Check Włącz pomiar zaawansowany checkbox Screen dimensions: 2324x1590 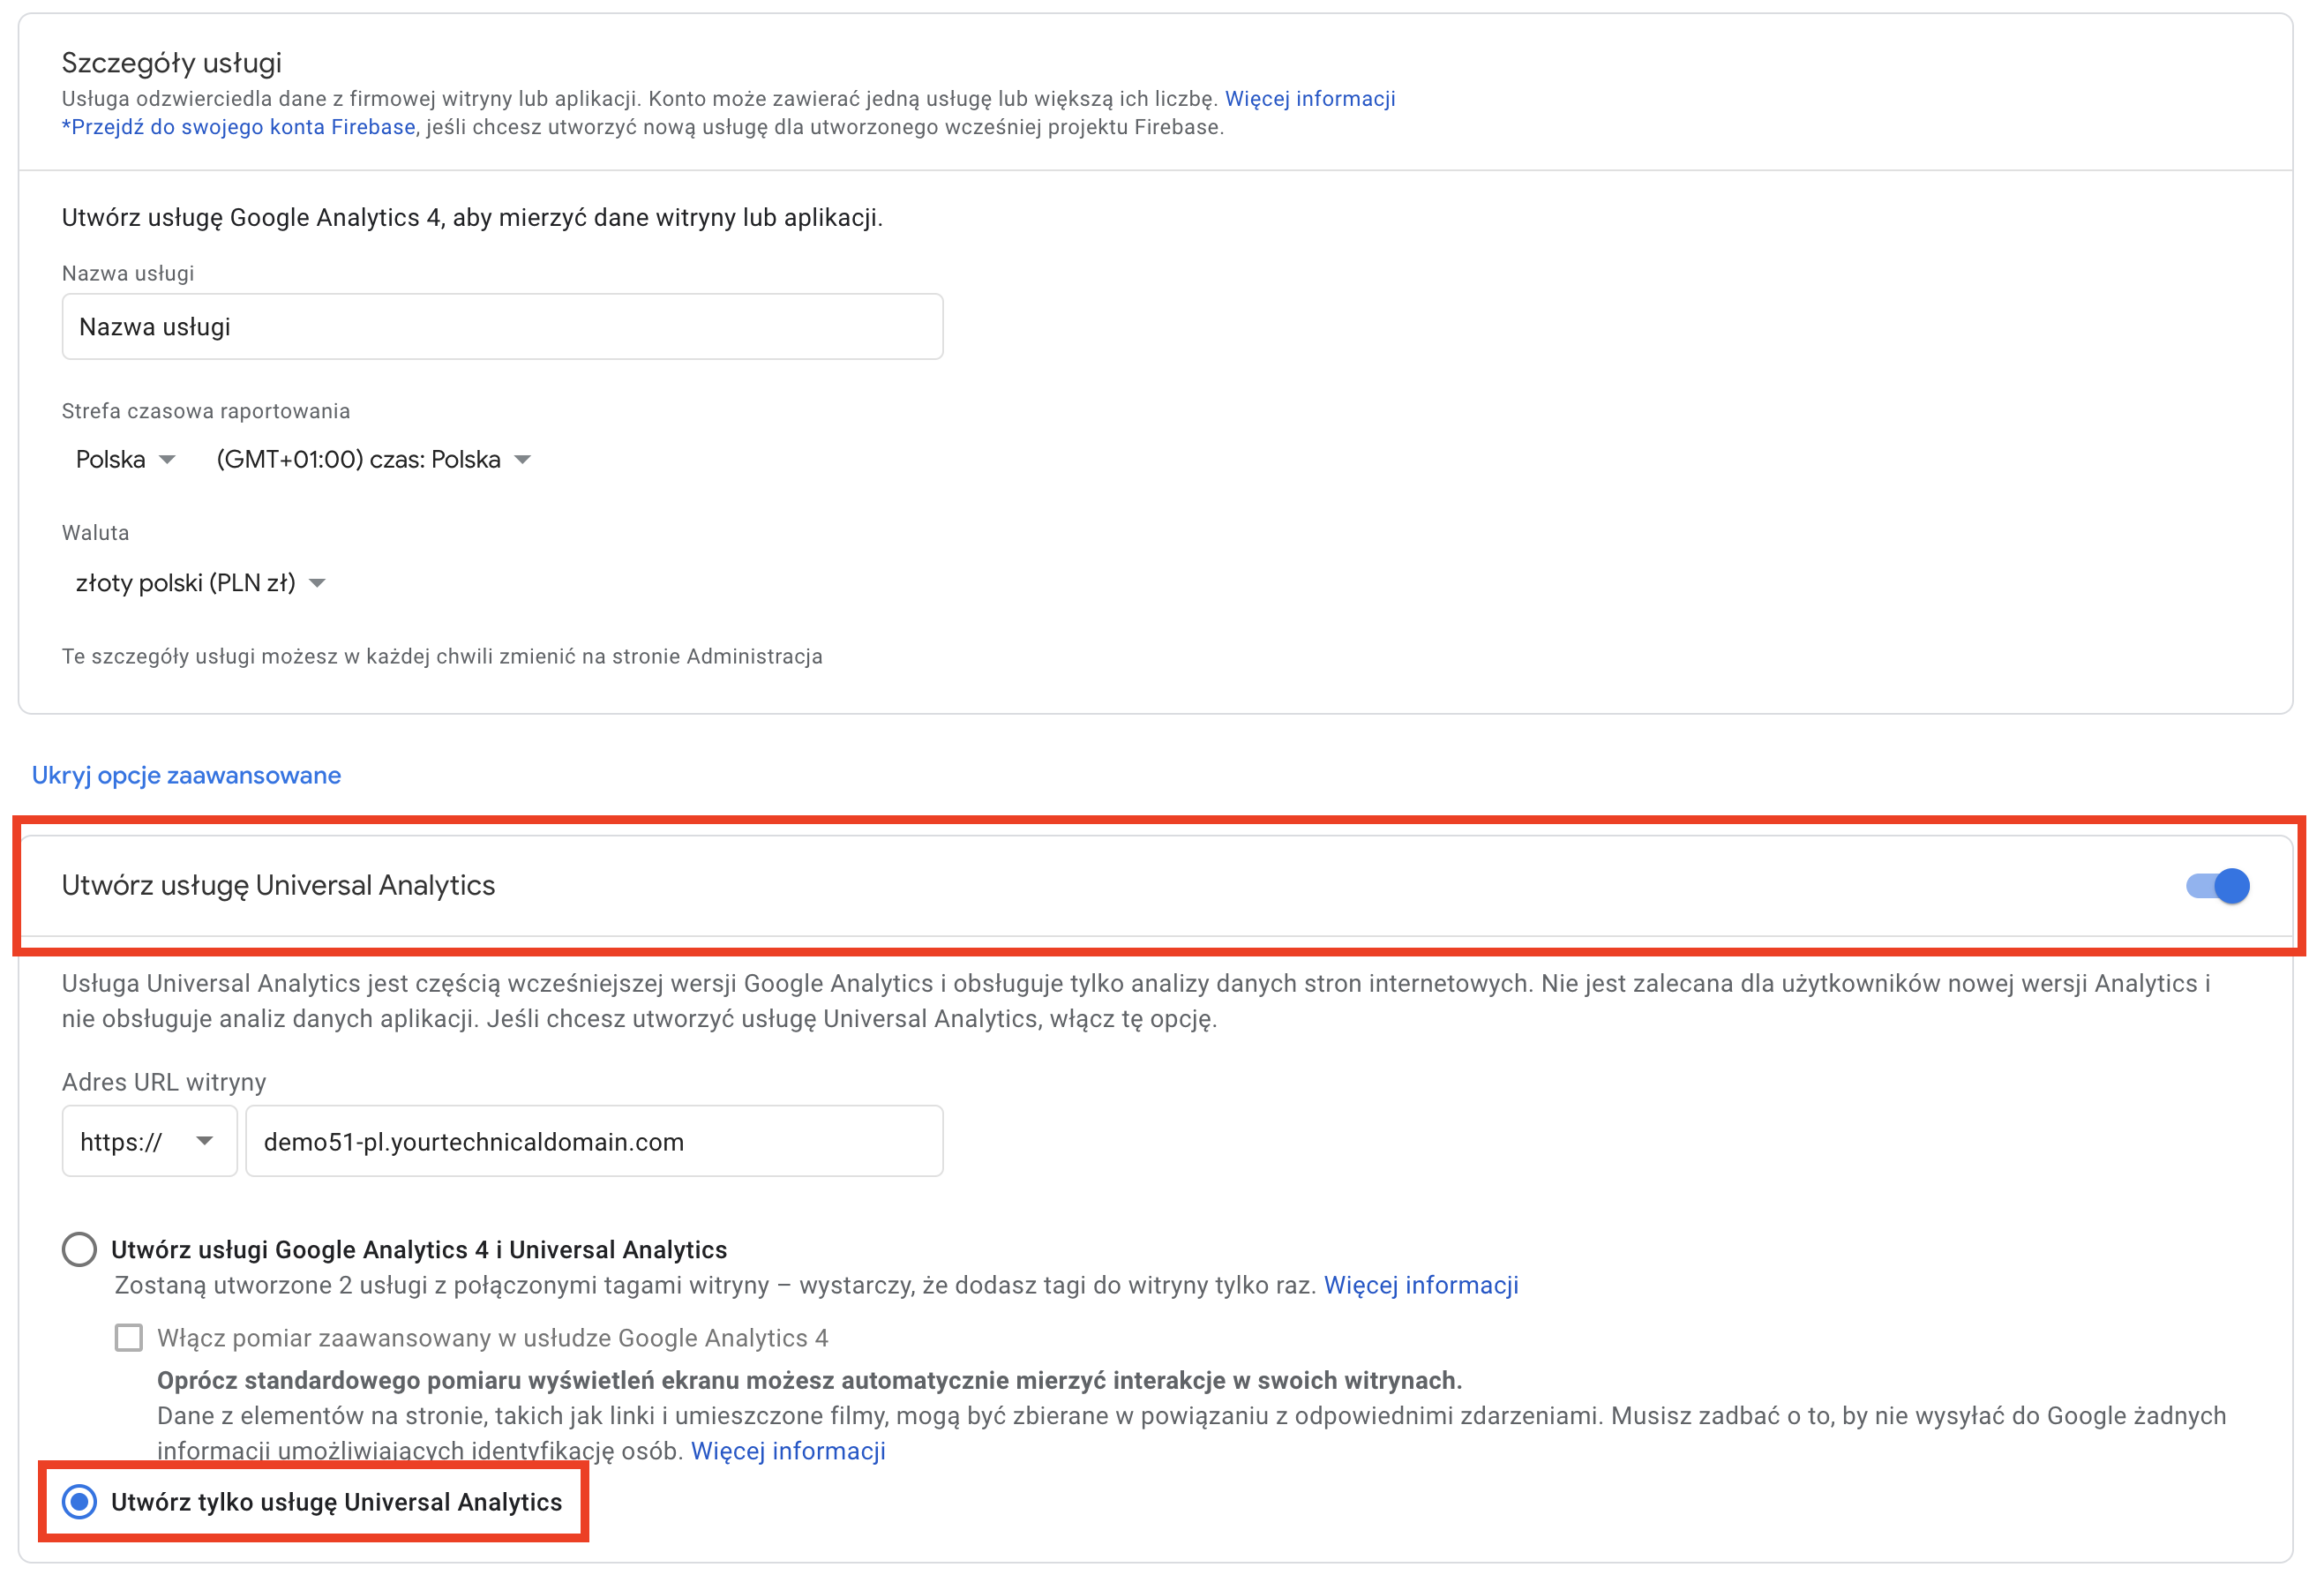point(129,1338)
